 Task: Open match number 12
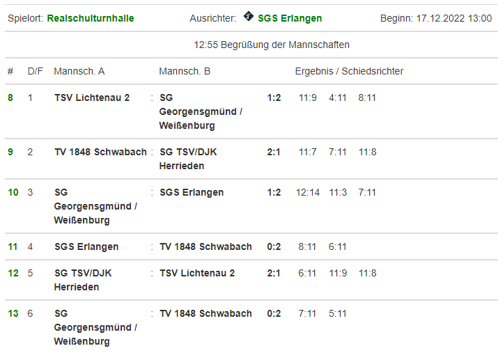(13, 273)
